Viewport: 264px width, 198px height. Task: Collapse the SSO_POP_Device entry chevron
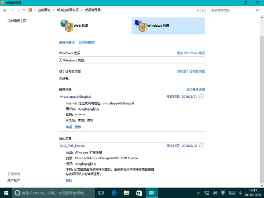click(x=202, y=146)
